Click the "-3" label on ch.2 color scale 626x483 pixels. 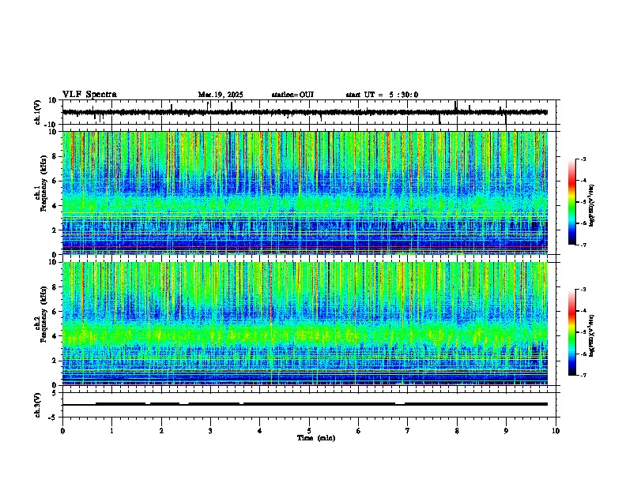tap(583, 290)
